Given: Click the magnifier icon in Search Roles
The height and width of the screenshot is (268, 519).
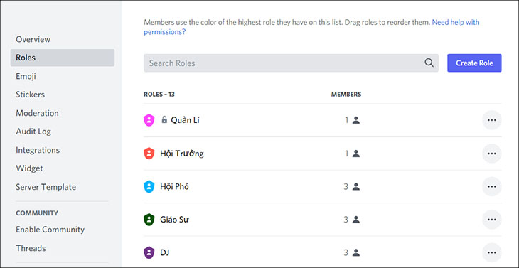Looking at the screenshot, I should click(429, 63).
